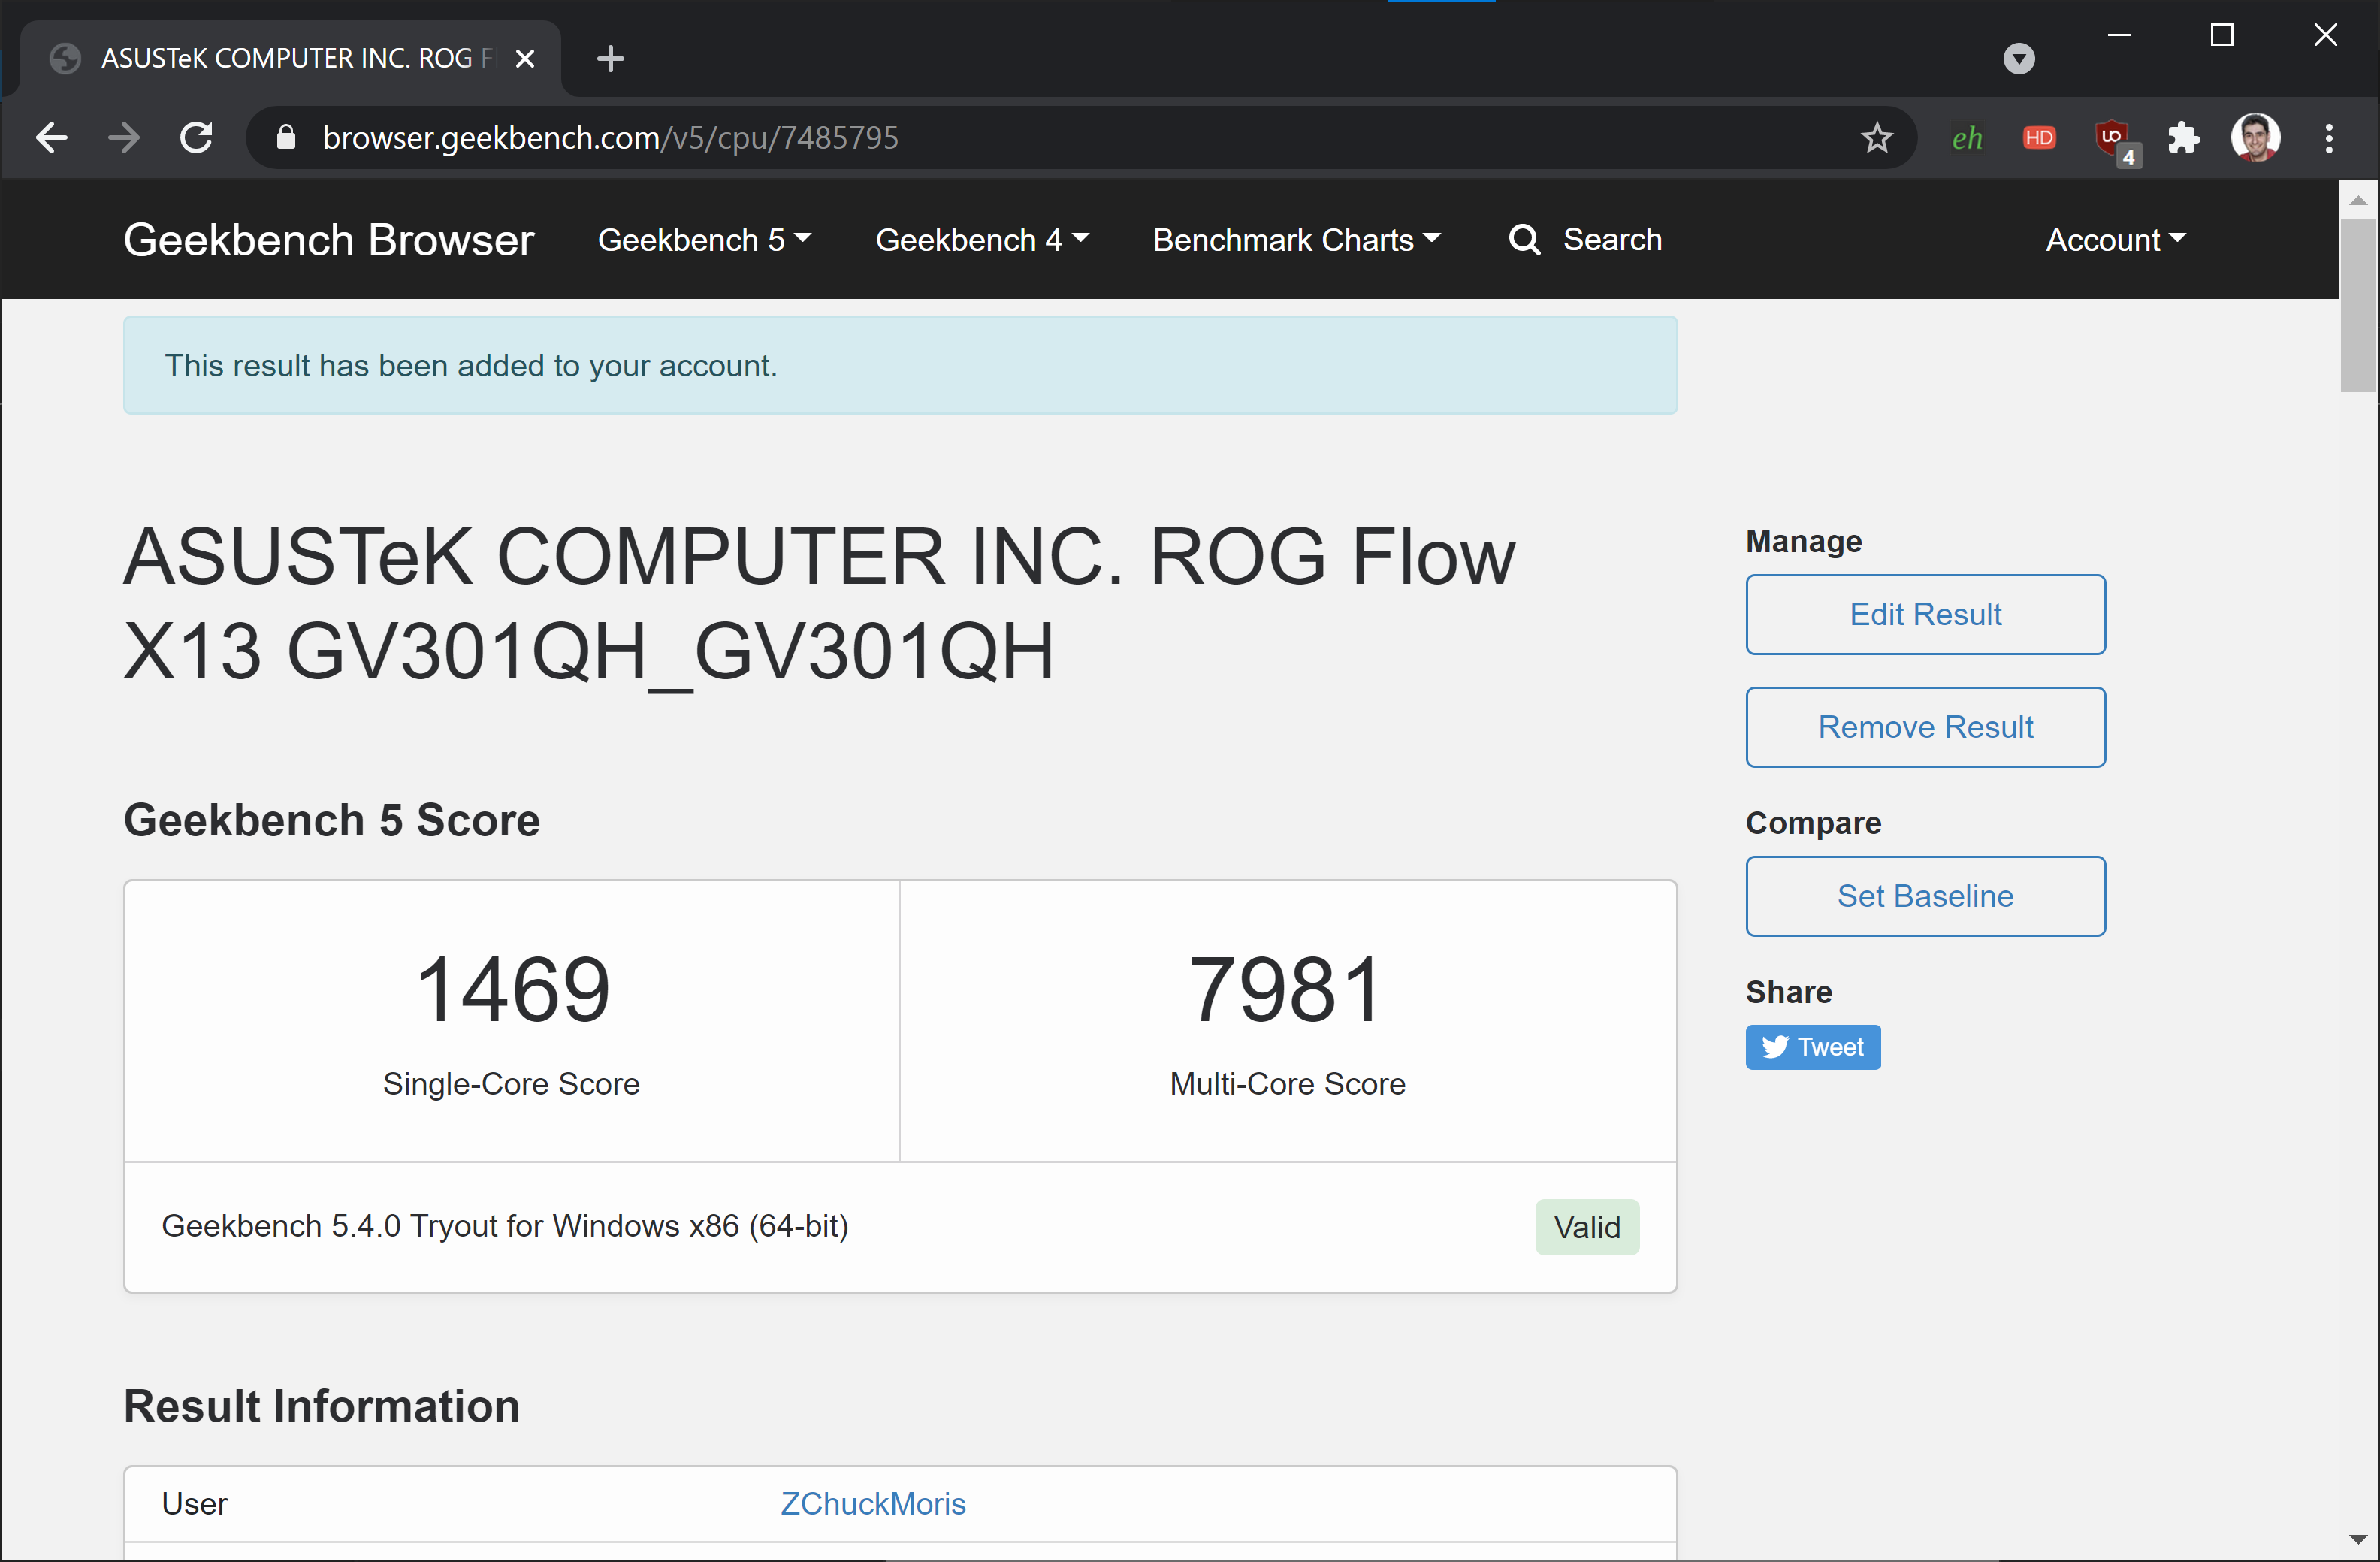Open Chrome's three-dot menu
This screenshot has width=2380, height=1562.
[x=2329, y=137]
